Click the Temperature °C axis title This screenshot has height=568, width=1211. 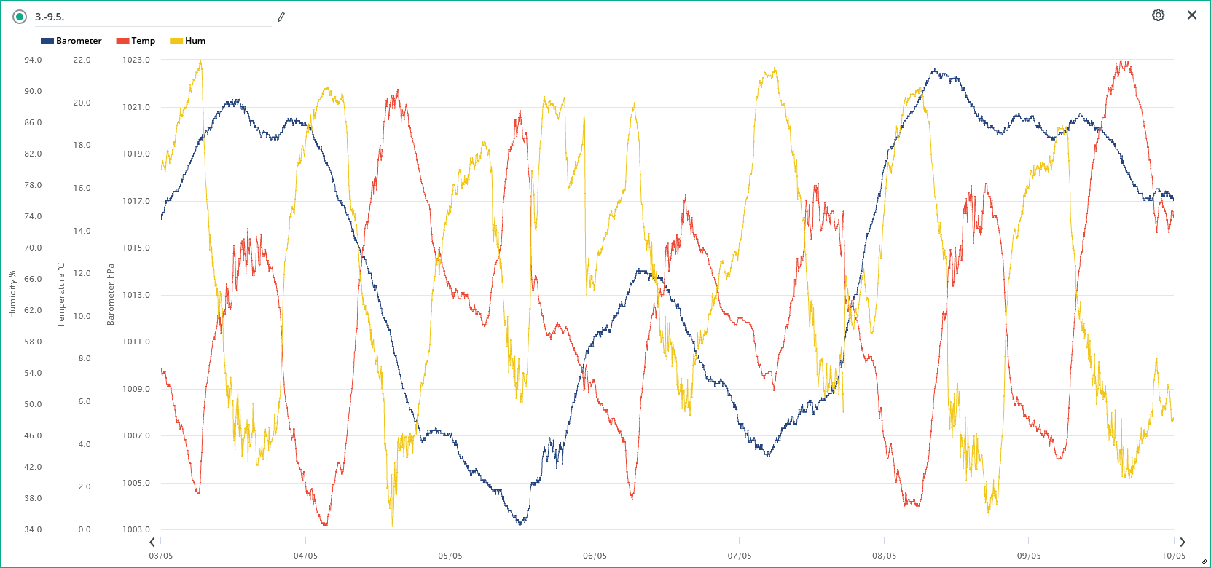pos(61,294)
